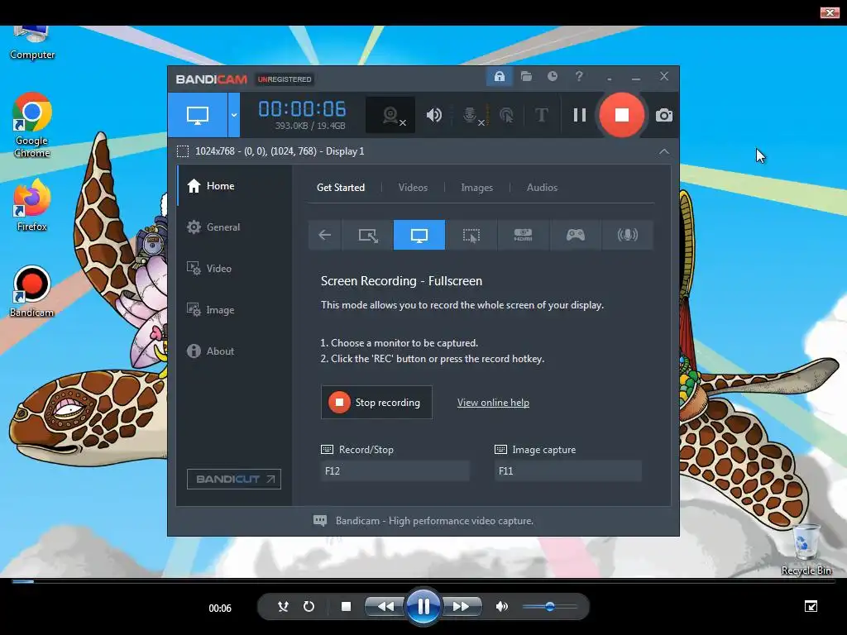Open the output folder icon in Bandicam

coord(526,76)
